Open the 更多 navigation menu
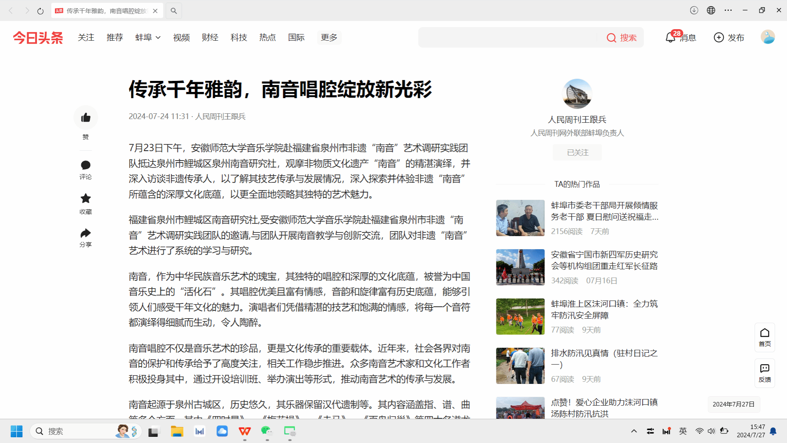The width and height of the screenshot is (787, 443). coord(329,38)
